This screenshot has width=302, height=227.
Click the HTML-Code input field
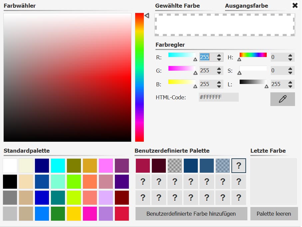pyautogui.click(x=219, y=97)
